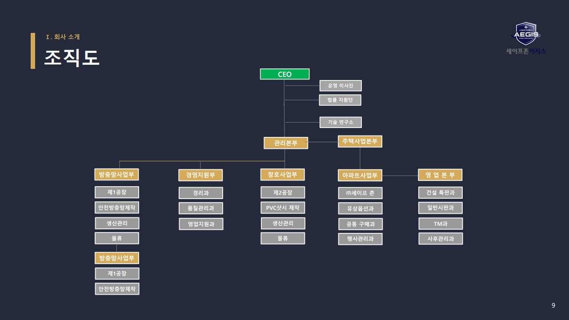Select the ㈜세이프 존 box
This screenshot has height=320, width=569.
click(361, 193)
